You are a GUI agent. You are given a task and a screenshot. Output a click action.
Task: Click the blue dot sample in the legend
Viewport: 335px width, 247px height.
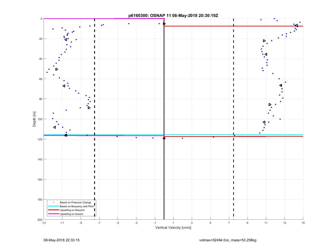click(53, 202)
